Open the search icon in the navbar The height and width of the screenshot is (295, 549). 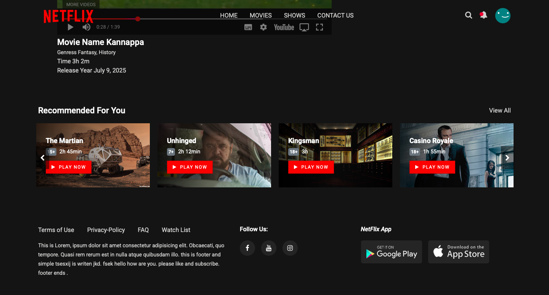(469, 15)
